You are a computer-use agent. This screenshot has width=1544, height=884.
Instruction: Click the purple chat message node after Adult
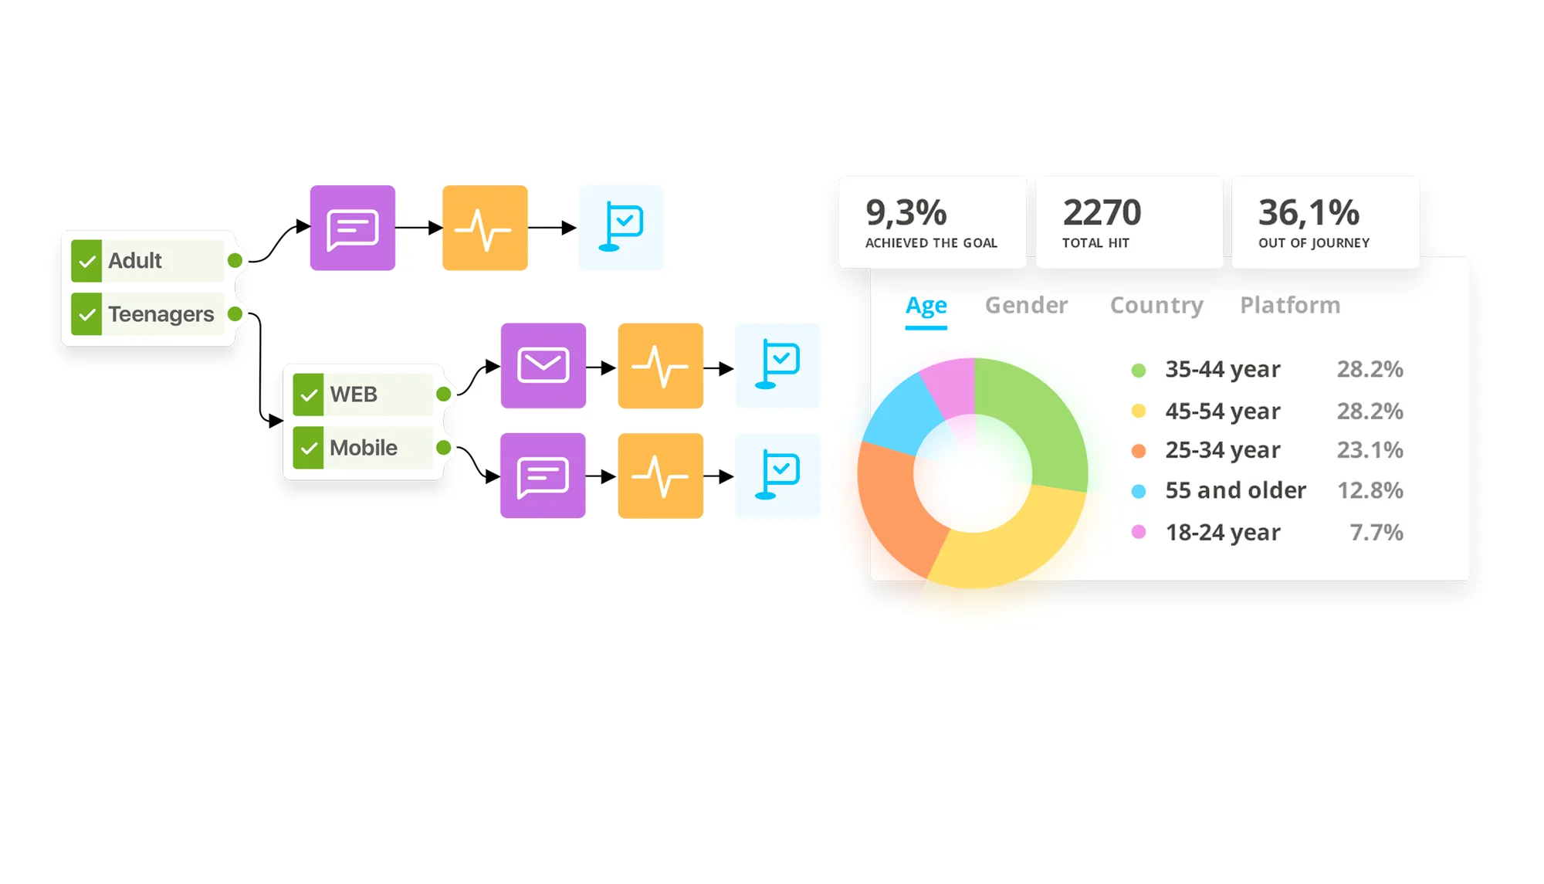click(352, 228)
